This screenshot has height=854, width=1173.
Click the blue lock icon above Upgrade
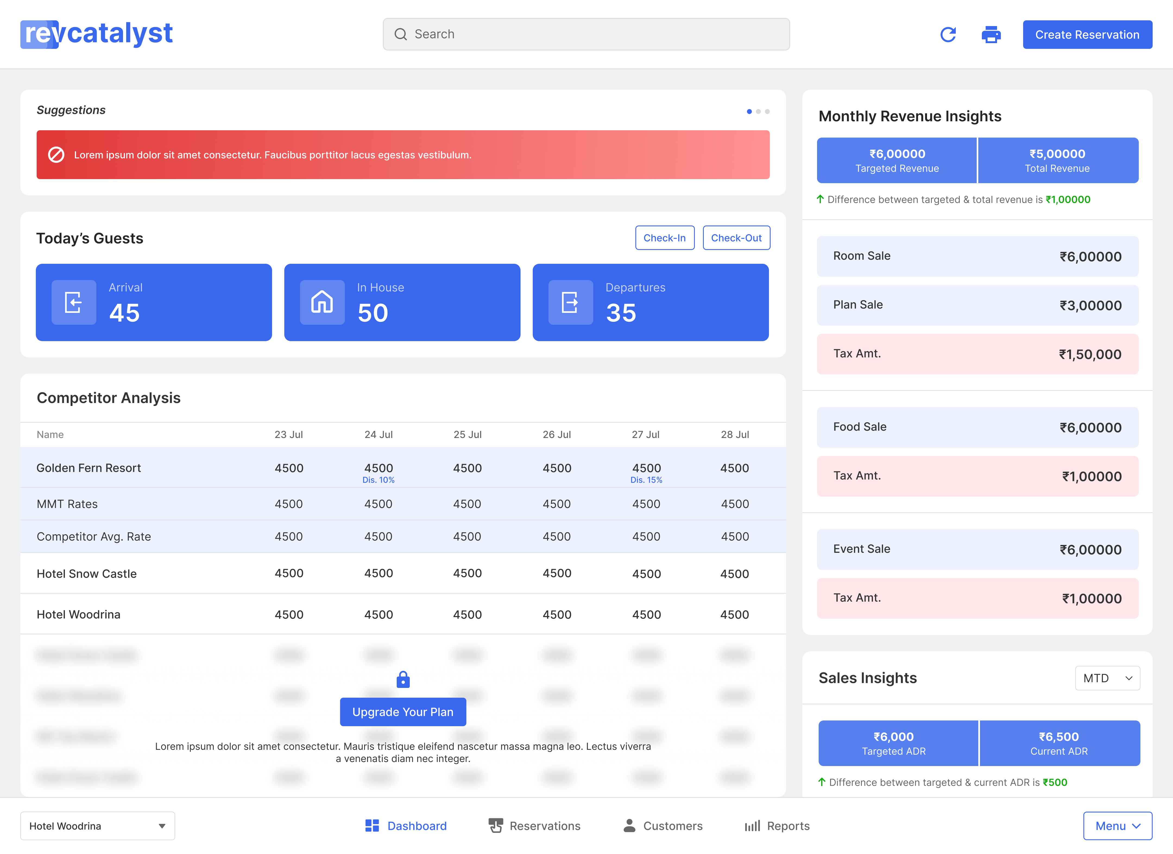point(403,679)
